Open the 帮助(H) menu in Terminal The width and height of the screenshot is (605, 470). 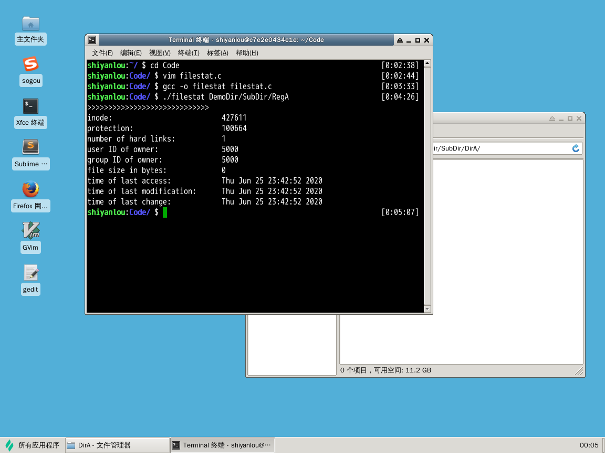point(247,53)
